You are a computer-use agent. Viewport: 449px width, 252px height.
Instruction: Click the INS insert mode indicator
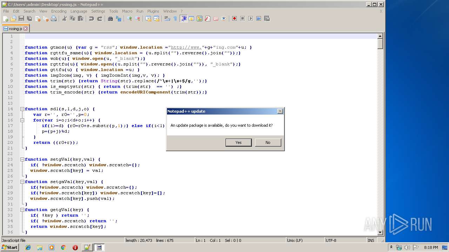tap(371, 240)
